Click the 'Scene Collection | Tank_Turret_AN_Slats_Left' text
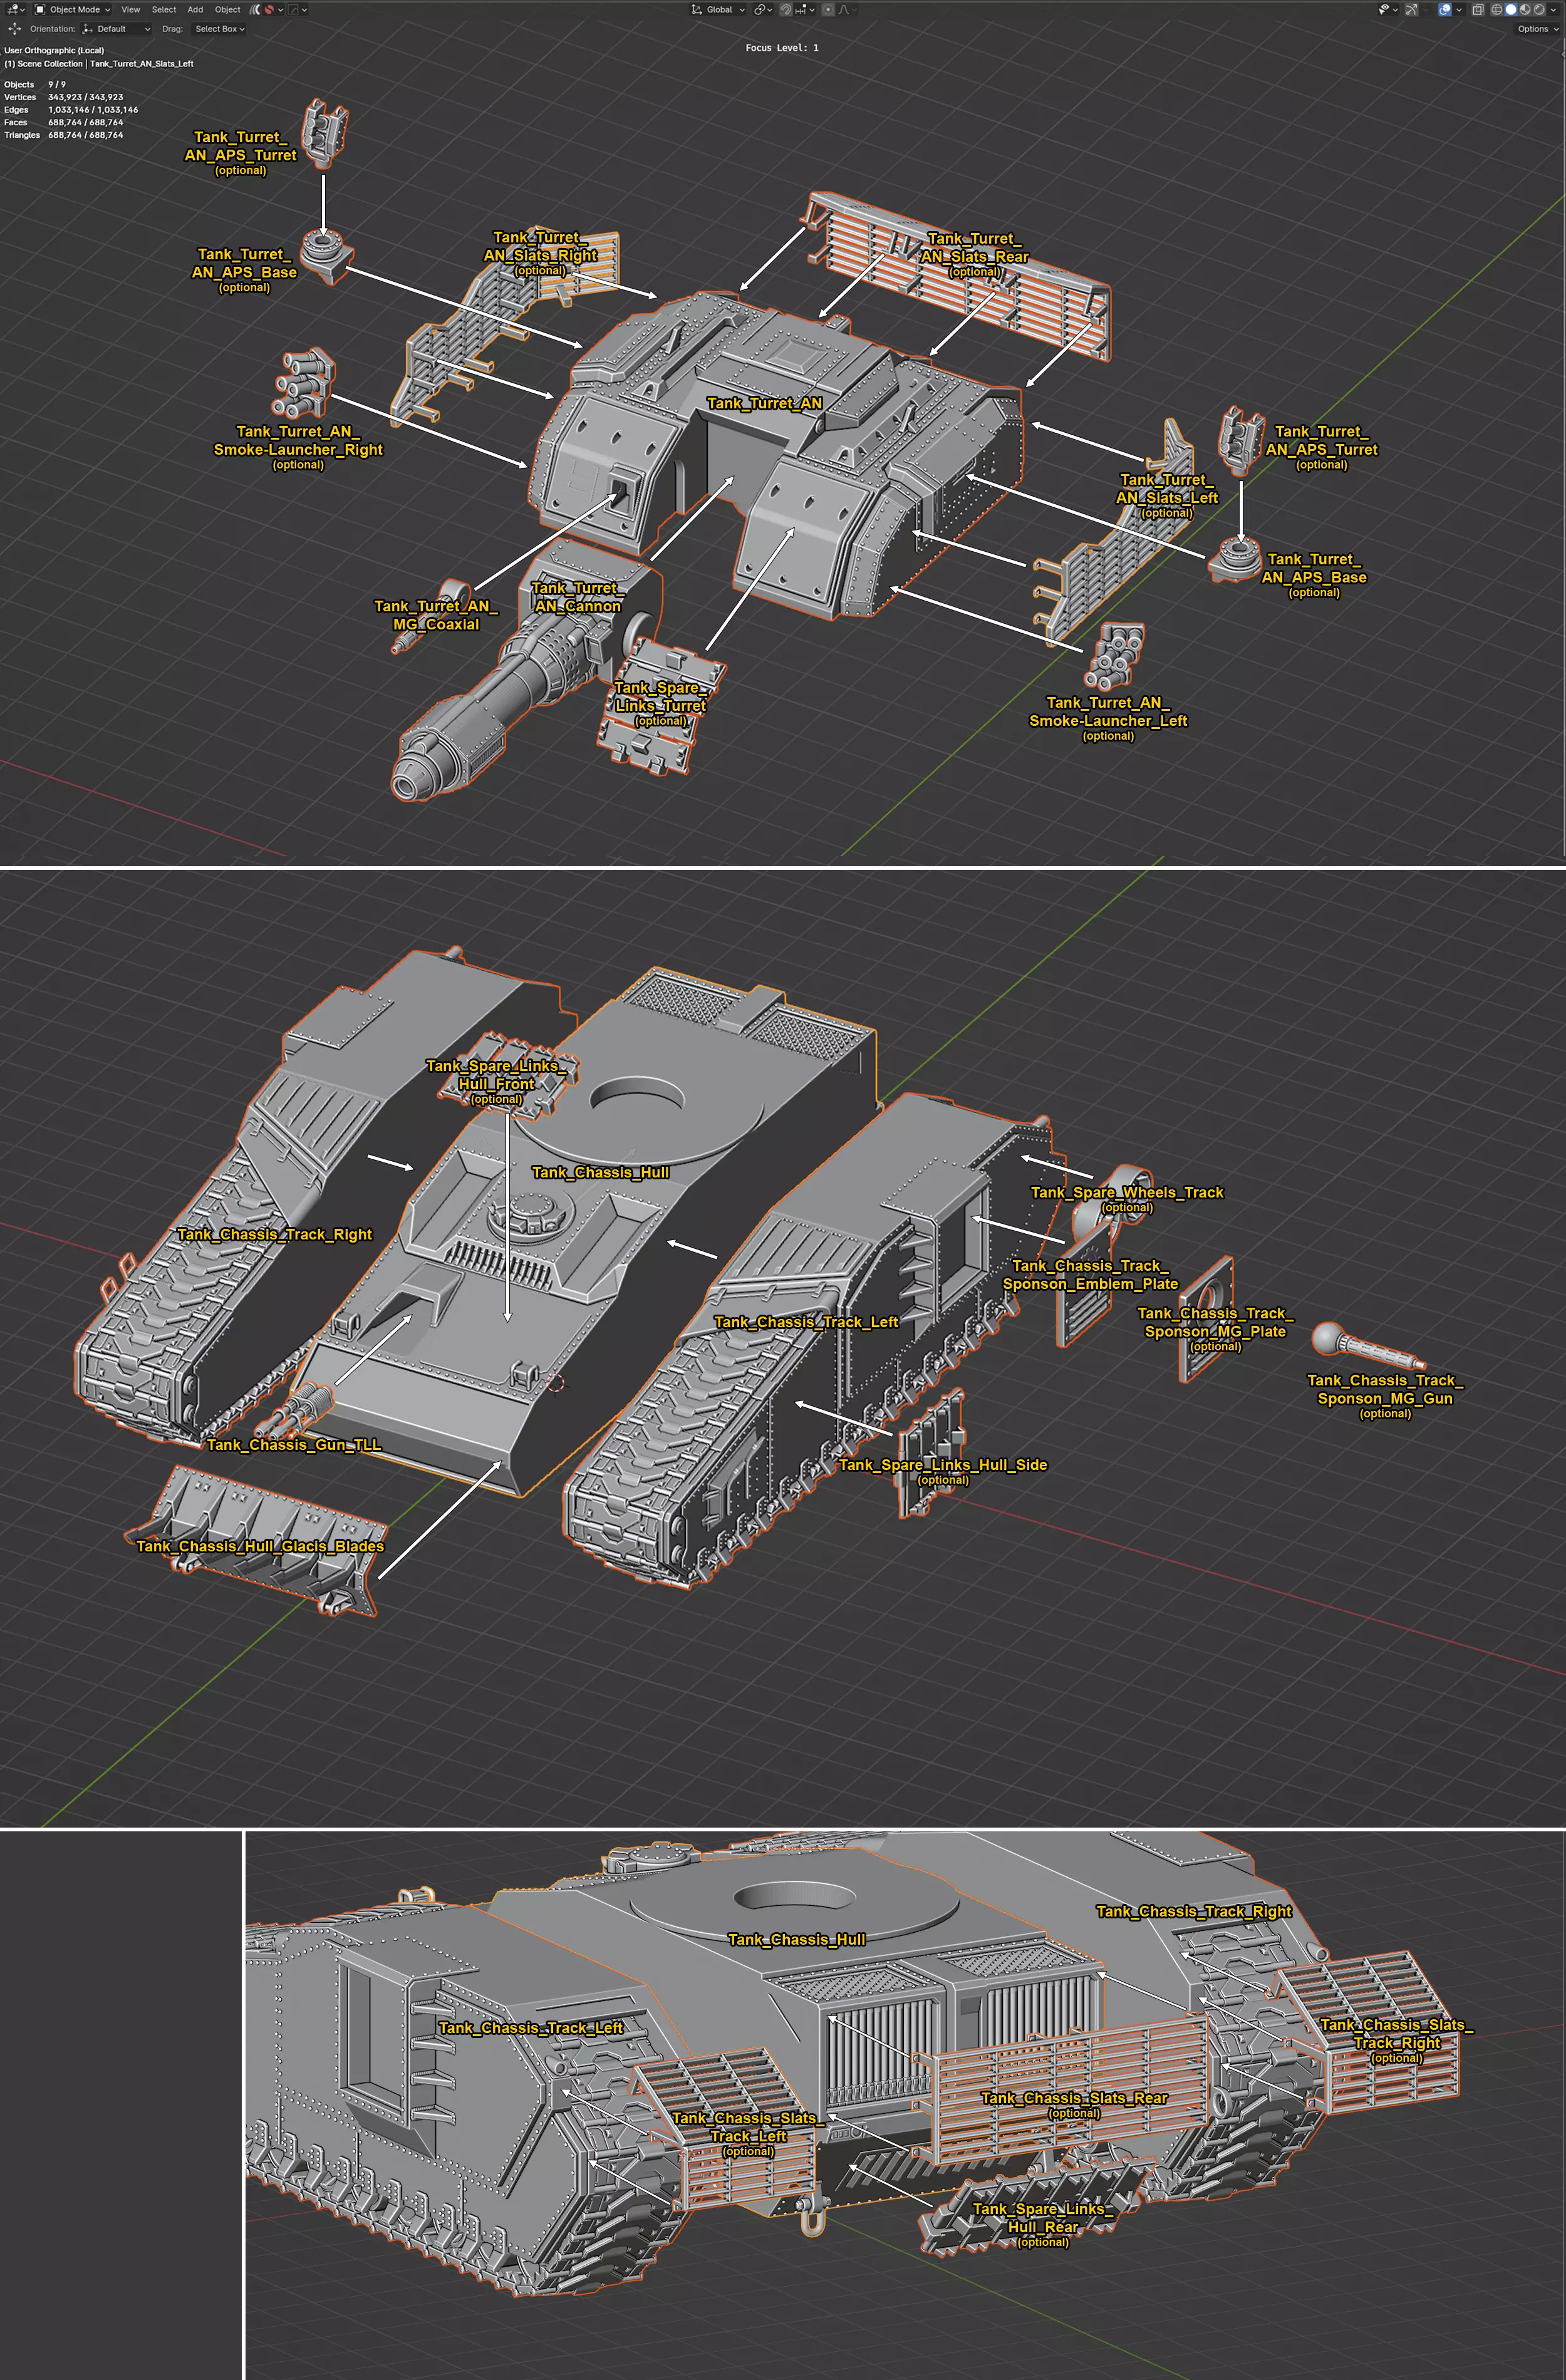The height and width of the screenshot is (2380, 1566). [x=105, y=63]
